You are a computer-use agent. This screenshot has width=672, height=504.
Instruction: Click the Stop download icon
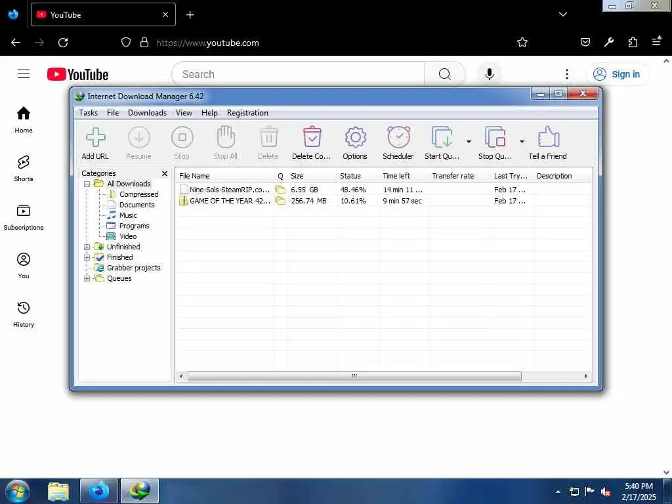tap(182, 138)
